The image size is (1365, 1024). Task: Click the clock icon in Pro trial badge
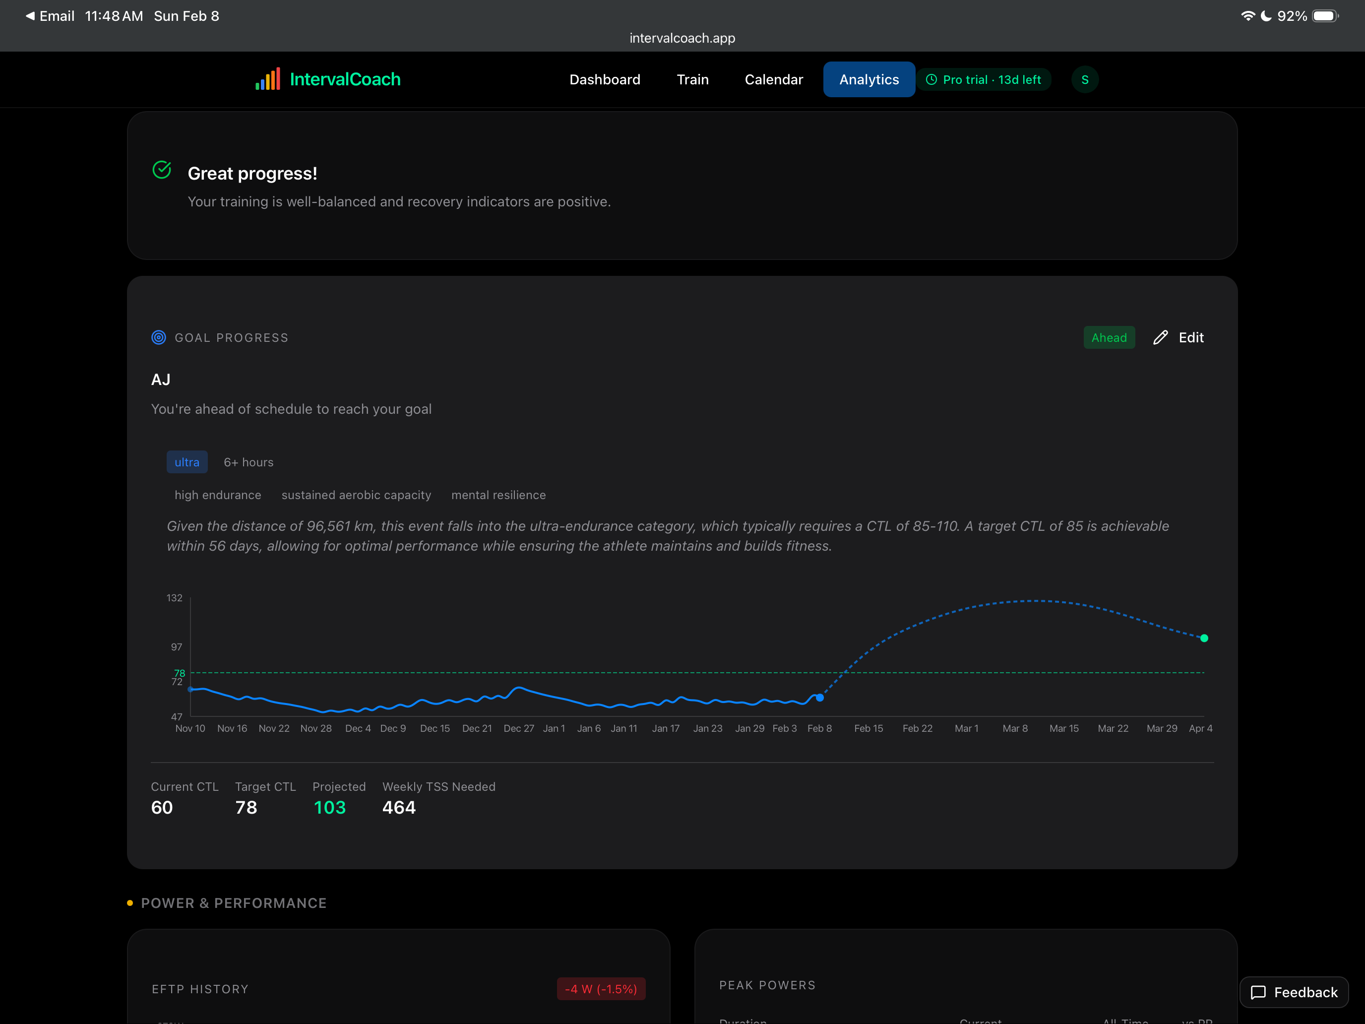click(x=931, y=79)
